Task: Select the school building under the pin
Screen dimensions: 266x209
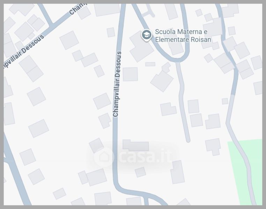Action: pyautogui.click(x=142, y=47)
